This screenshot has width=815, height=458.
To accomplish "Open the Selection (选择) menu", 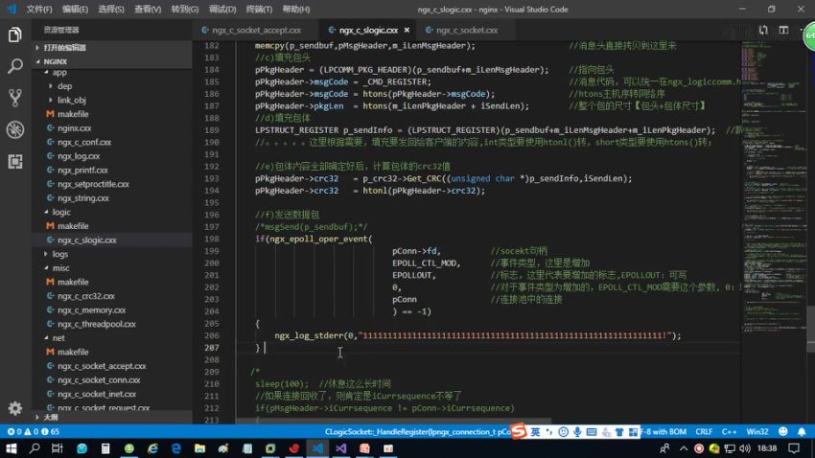I will click(110, 10).
